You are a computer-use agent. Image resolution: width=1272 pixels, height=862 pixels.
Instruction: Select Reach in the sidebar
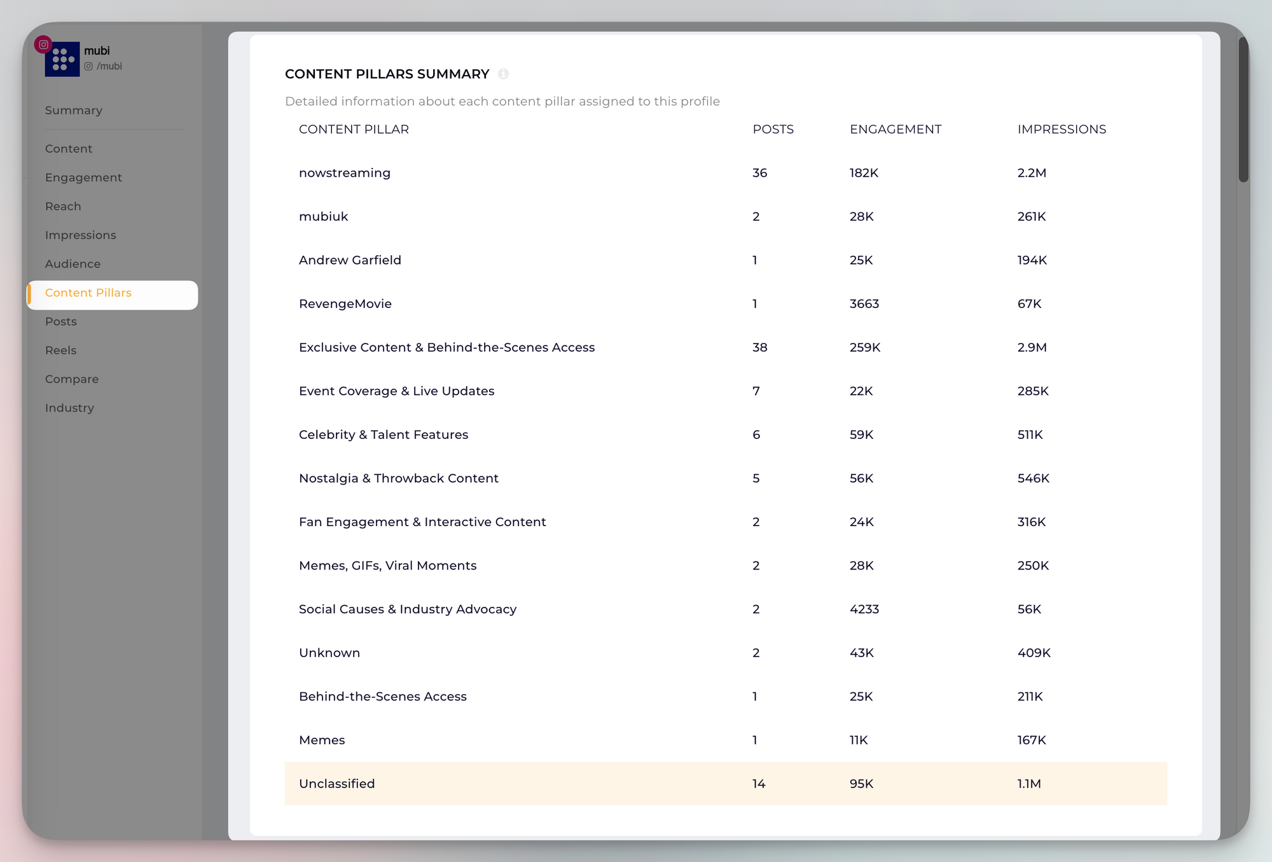point(63,206)
